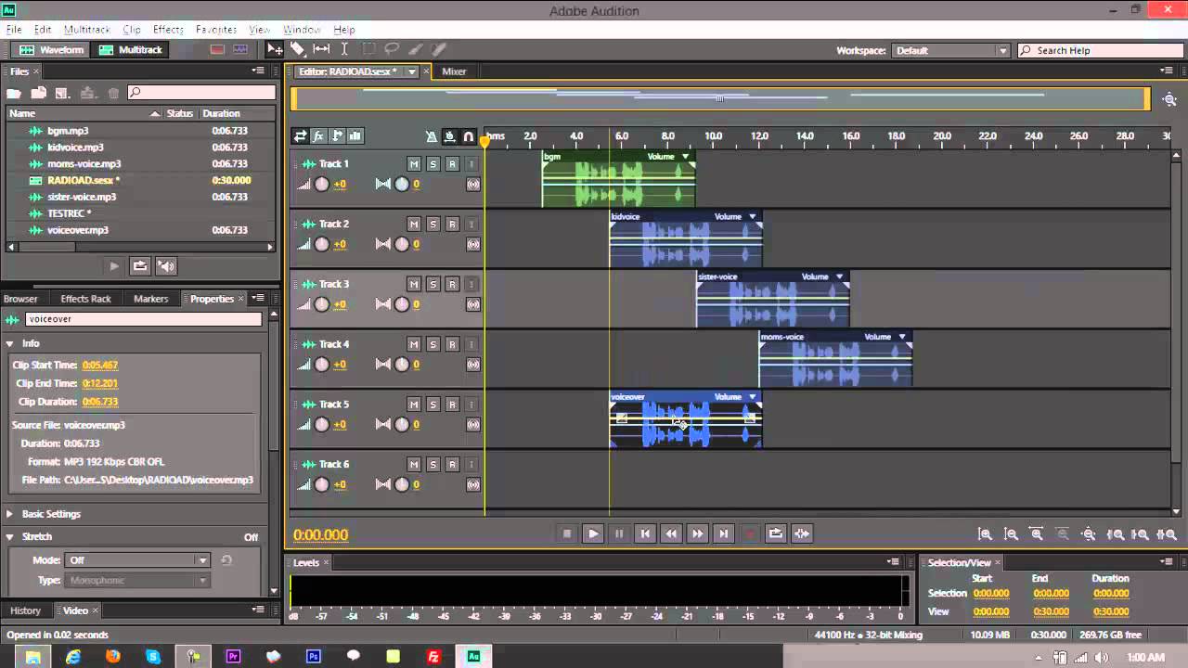Viewport: 1188px width, 668px height.
Task: Show the Effects track view (fx)
Action: click(318, 136)
